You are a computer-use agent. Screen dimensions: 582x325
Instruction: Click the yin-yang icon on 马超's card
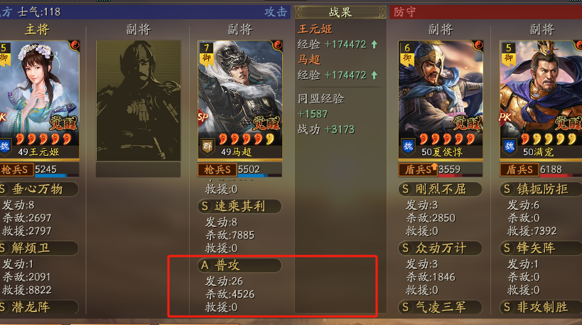click(x=278, y=46)
